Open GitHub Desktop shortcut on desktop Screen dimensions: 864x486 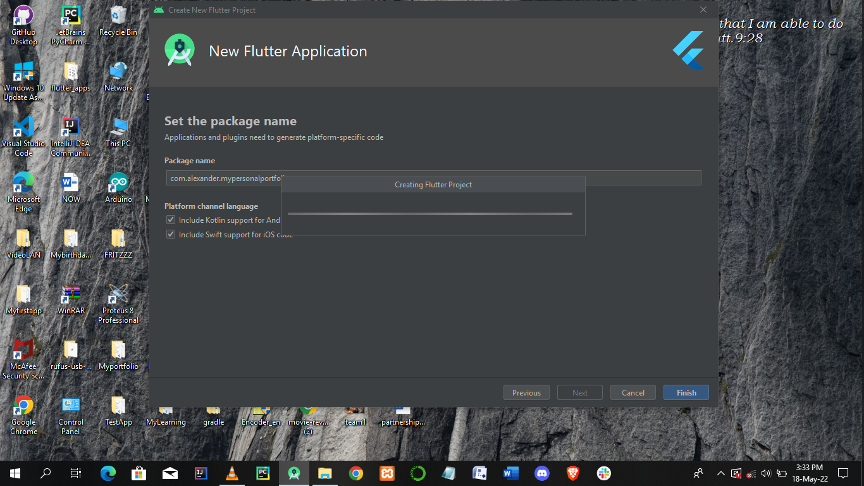23,25
